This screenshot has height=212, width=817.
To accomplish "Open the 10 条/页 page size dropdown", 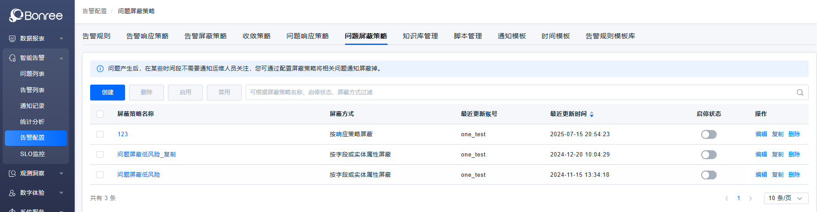I will pyautogui.click(x=786, y=198).
